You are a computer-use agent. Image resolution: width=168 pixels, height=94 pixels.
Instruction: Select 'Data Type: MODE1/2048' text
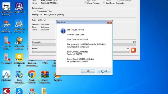tap(78, 39)
